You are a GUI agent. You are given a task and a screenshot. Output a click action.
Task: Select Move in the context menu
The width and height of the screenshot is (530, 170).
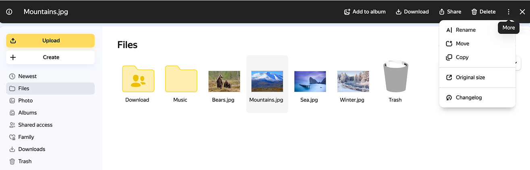[462, 44]
